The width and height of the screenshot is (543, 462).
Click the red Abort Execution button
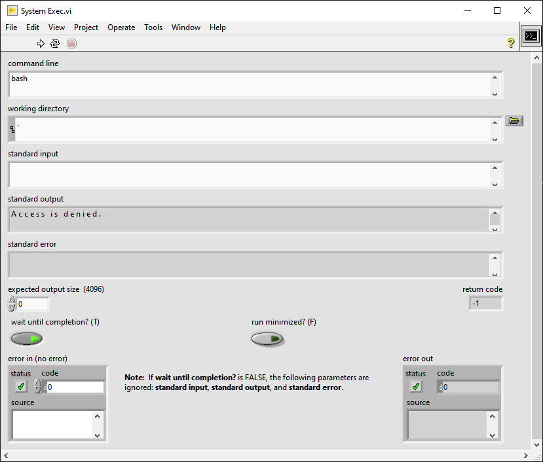(x=71, y=44)
